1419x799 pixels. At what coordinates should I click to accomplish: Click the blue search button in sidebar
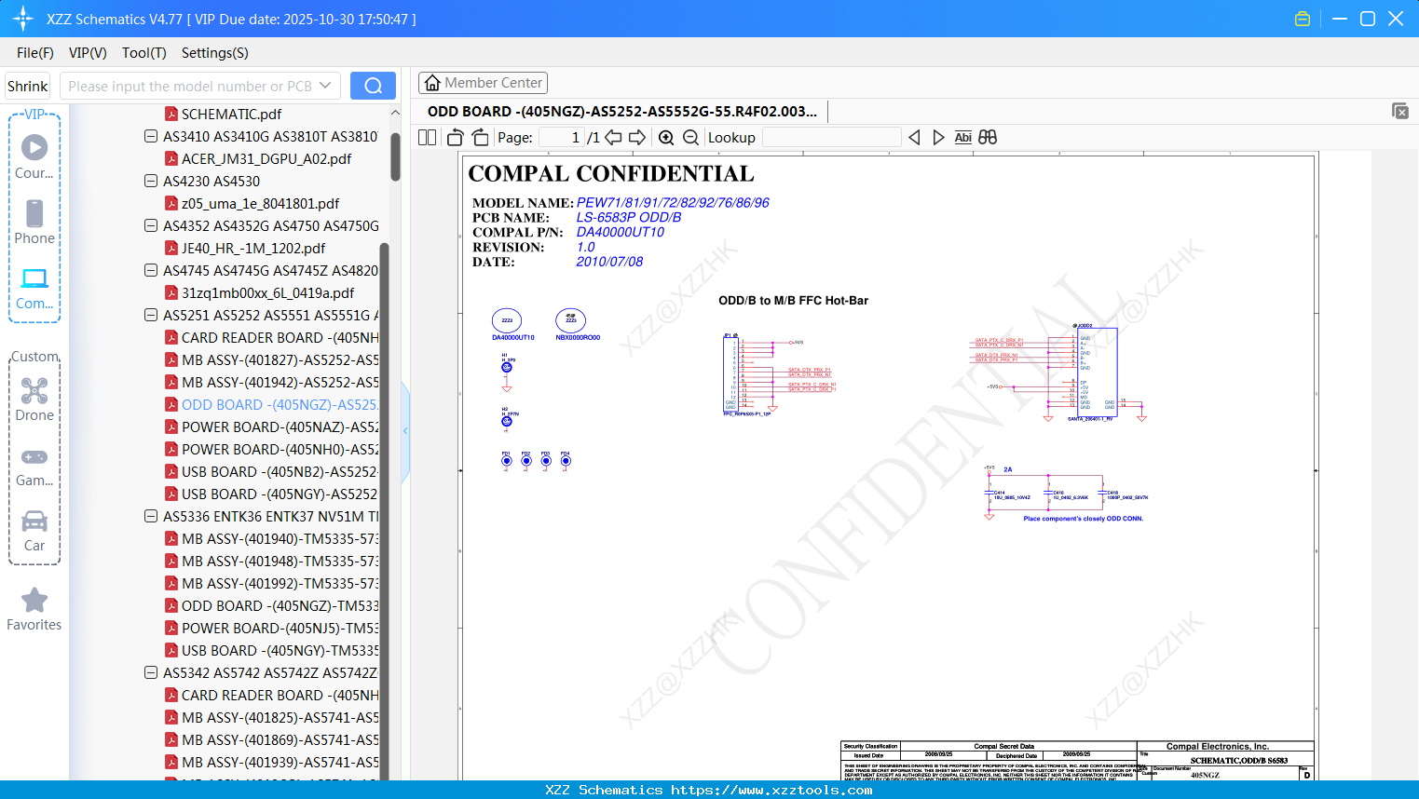coord(373,86)
